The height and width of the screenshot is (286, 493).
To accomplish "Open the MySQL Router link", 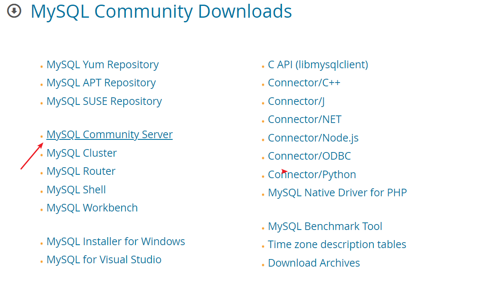I will [81, 171].
